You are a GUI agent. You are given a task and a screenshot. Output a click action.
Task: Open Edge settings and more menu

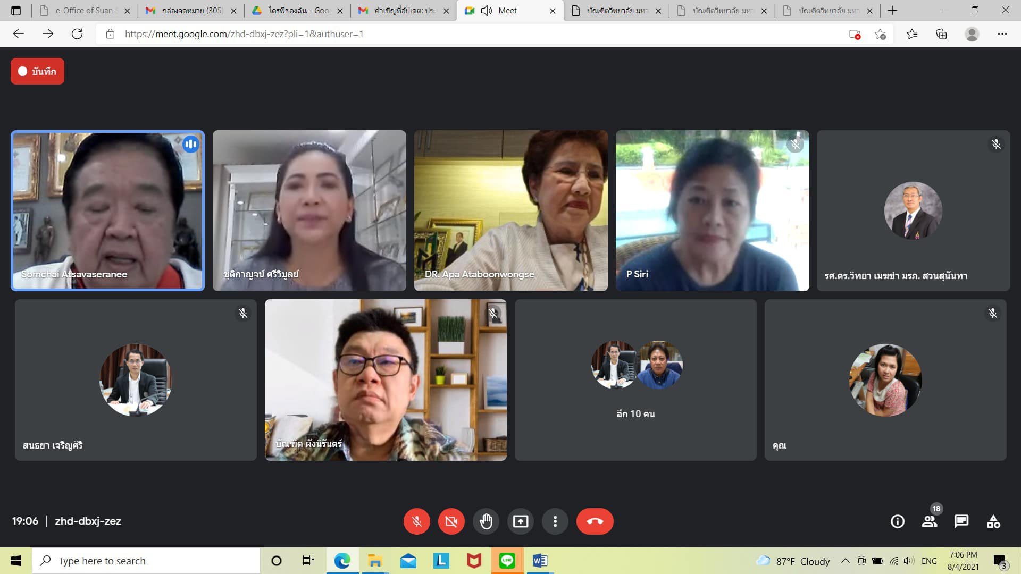coord(1002,34)
